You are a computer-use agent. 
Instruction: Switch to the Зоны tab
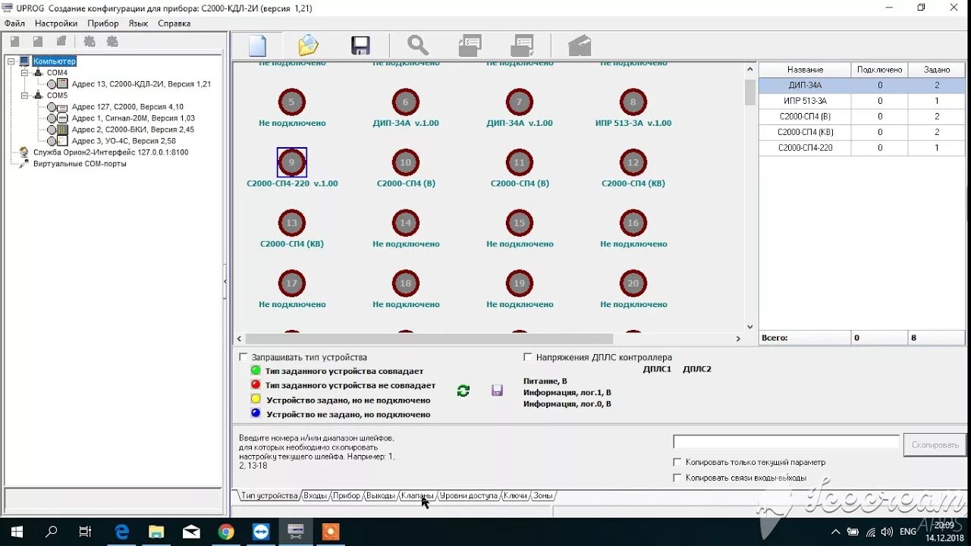pos(542,496)
